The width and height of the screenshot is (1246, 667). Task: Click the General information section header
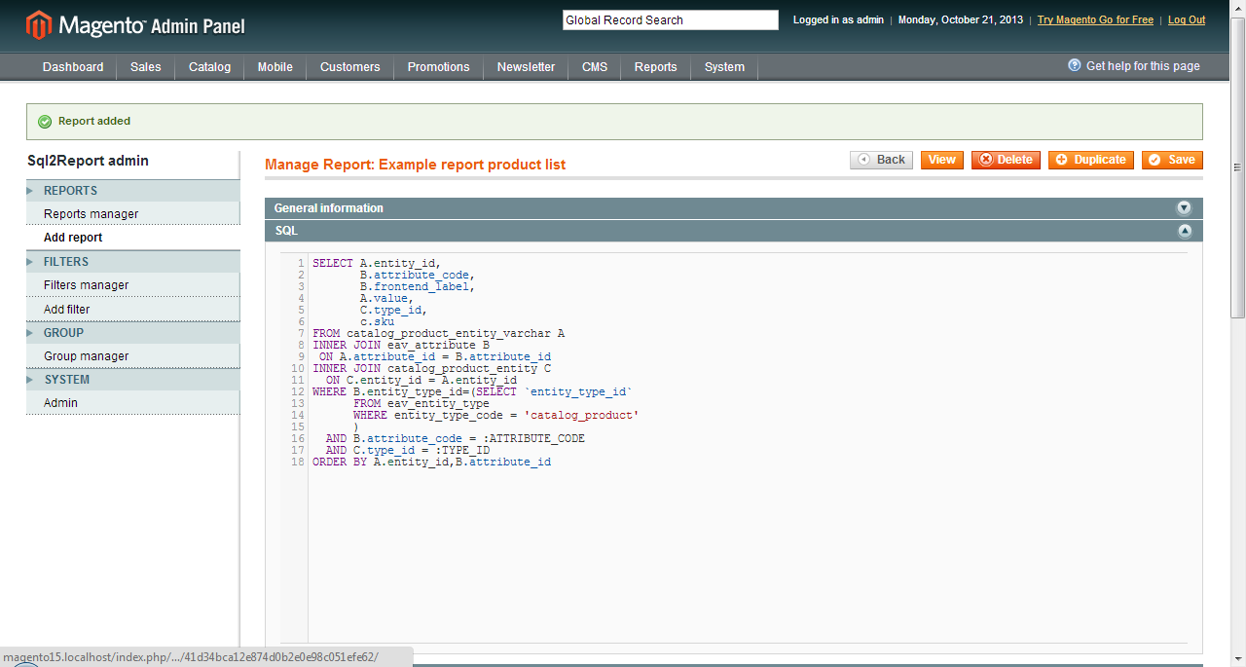pos(734,208)
